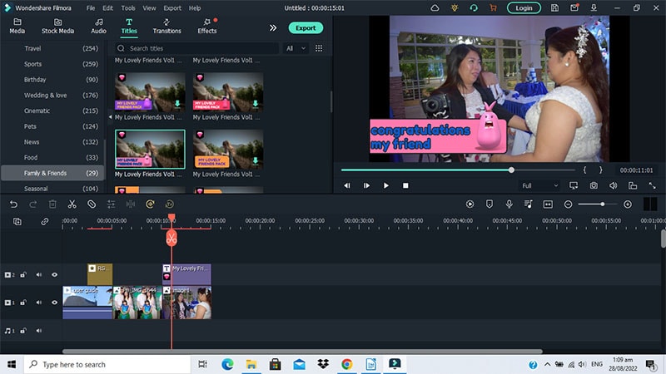
Task: Select the My Lovely Fri title clip on timeline
Action: pos(186,274)
